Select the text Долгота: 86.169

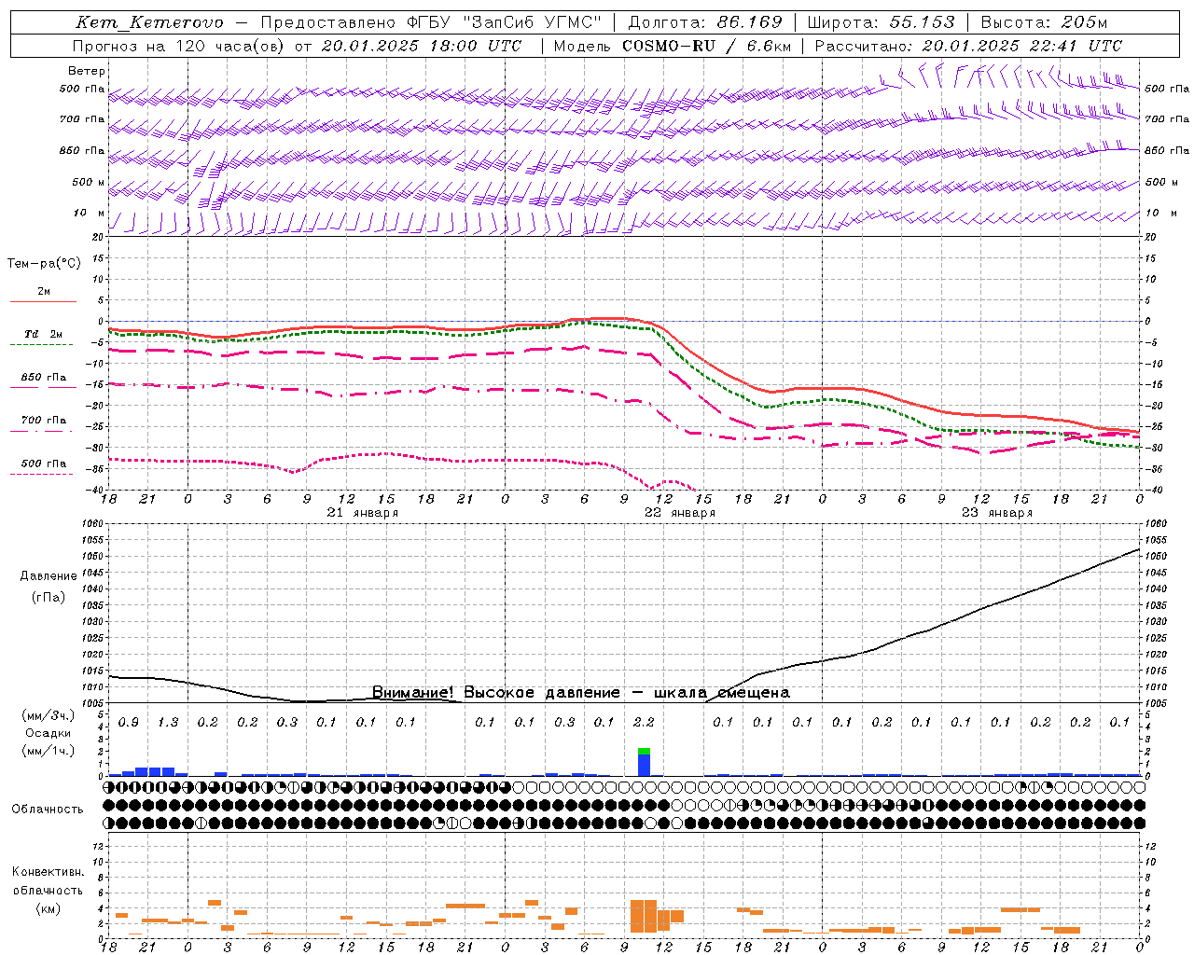point(705,22)
